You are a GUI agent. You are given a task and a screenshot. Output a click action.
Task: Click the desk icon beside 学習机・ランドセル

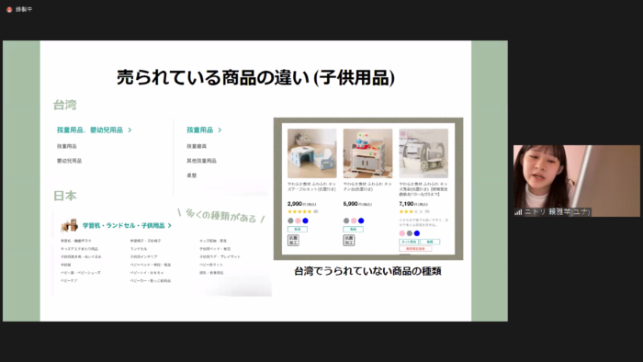pos(69,225)
